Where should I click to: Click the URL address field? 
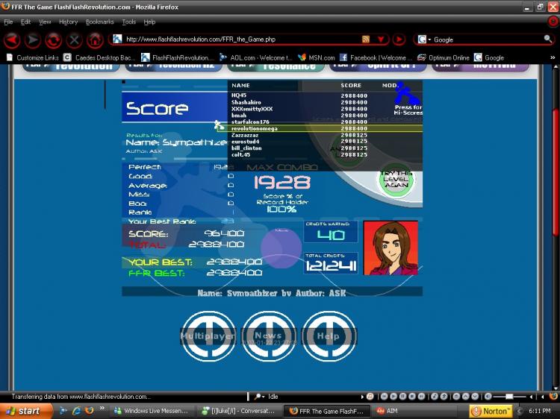[241, 40]
